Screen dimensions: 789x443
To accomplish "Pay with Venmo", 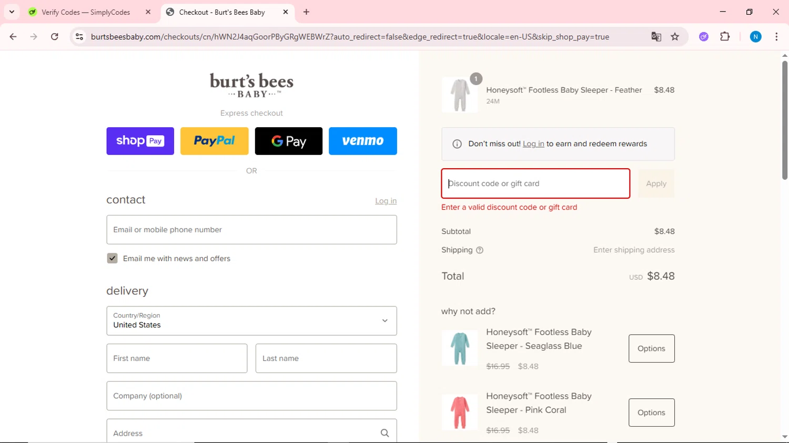I will tap(363, 141).
